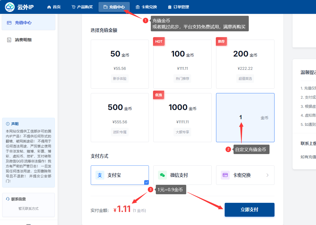The height and width of the screenshot is (225, 316).
Task: Select the 50 金币 recharge option
Action: (120, 64)
